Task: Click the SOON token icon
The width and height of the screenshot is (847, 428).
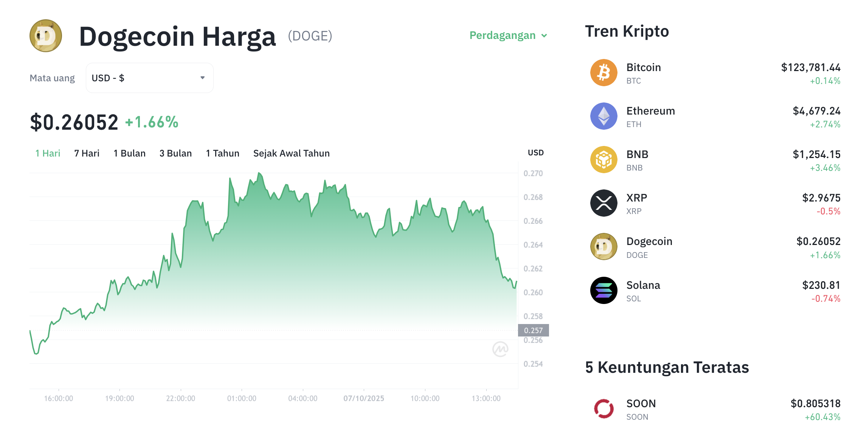Action: (603, 409)
